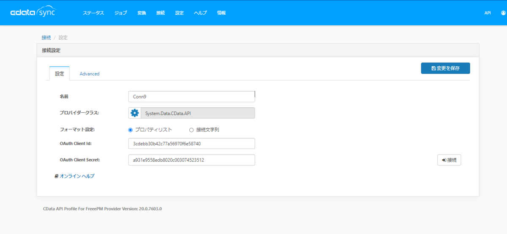Click the CData Sync logo
This screenshot has width=507, height=234.
[33, 13]
